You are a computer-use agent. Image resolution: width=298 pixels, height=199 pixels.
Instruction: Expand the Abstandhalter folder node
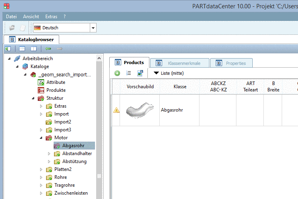coord(49,154)
